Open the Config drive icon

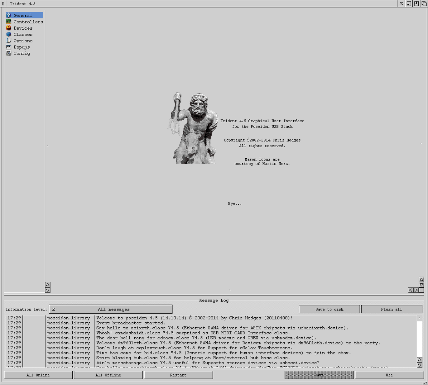pos(9,53)
